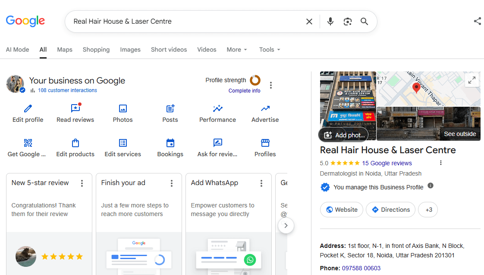Open 108 customer interactions link

click(x=67, y=90)
